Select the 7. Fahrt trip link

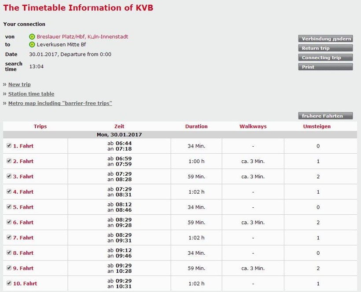coord(23,238)
